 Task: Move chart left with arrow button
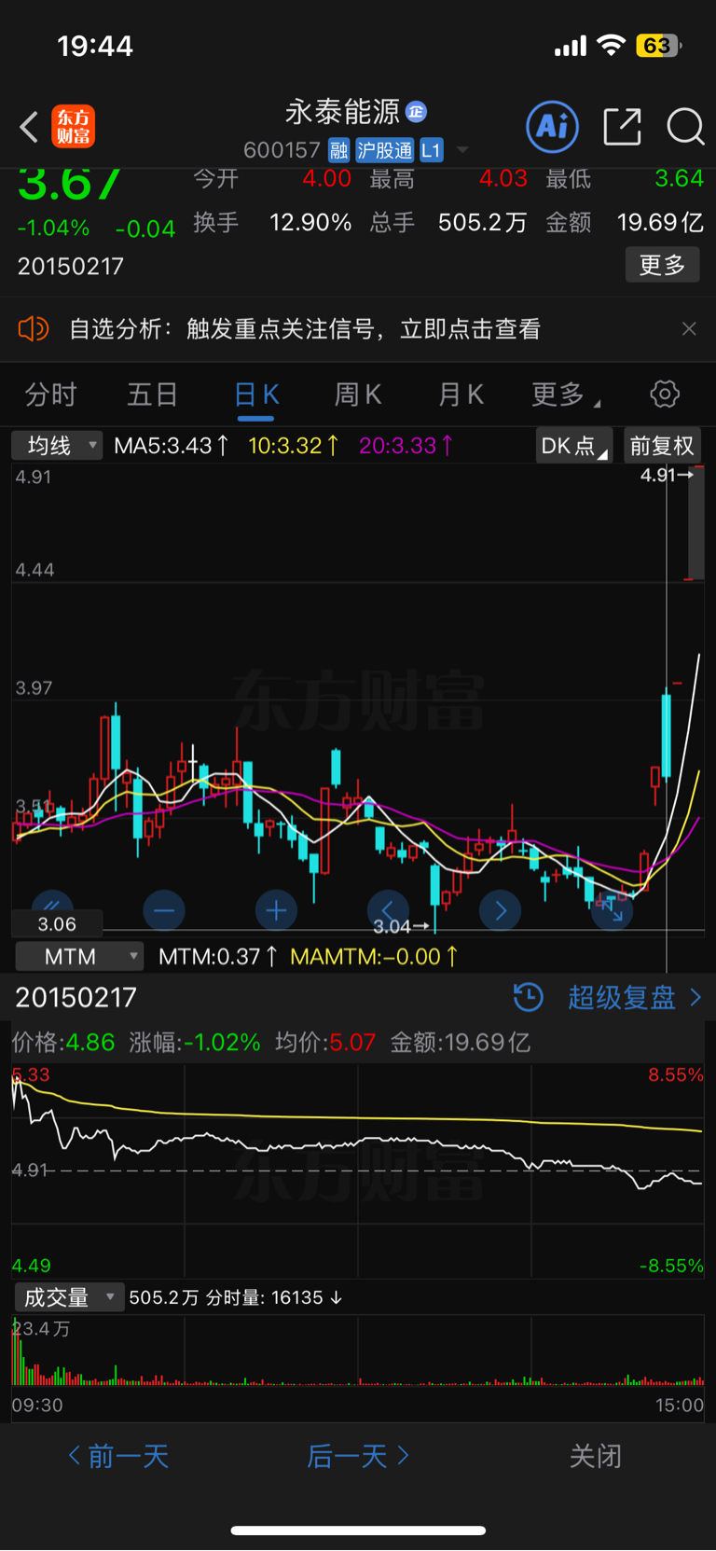388,910
